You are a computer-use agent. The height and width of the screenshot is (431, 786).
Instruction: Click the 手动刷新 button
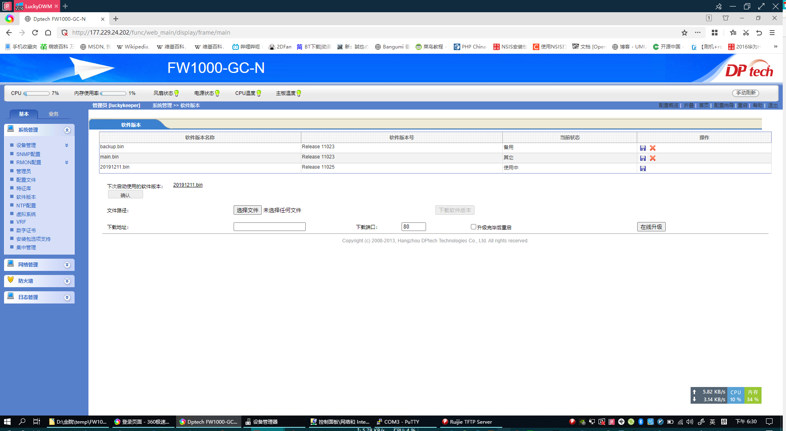coord(745,93)
